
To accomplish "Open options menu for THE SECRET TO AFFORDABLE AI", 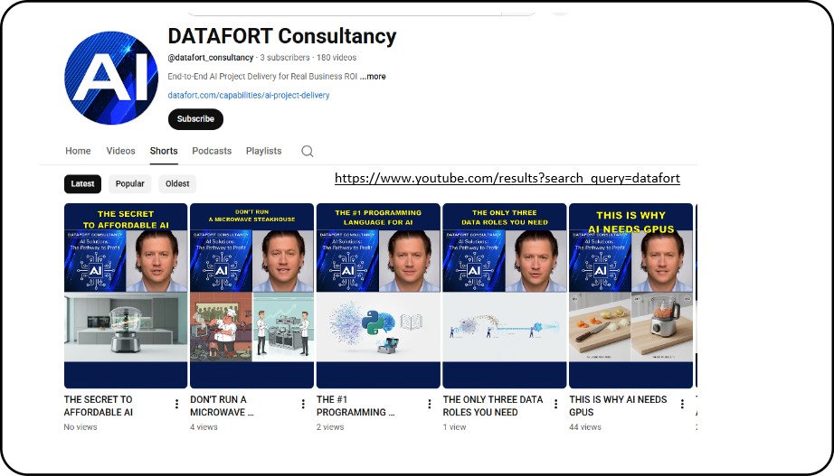I will tap(177, 405).
